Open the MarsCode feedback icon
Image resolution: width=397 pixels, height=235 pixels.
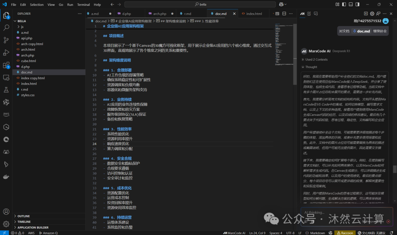click(x=378, y=14)
